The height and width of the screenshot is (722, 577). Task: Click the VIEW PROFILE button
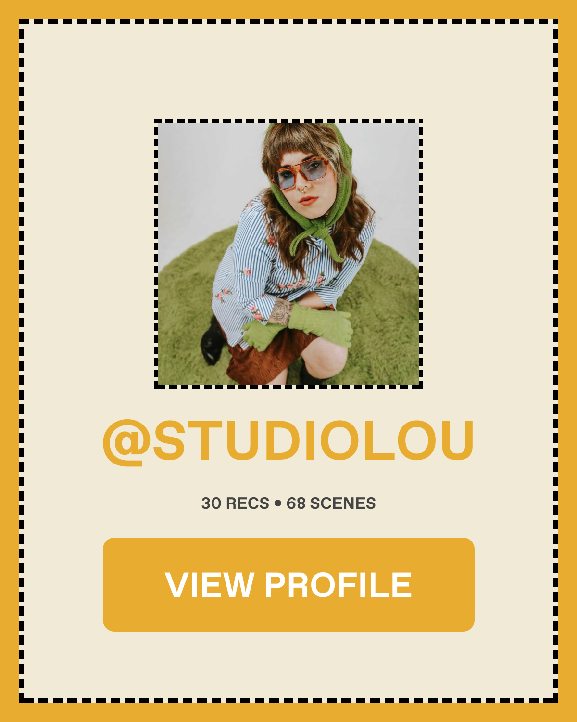click(288, 584)
